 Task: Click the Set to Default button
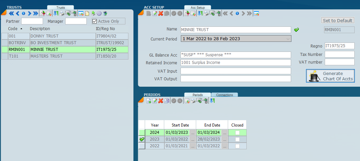[x=337, y=20]
